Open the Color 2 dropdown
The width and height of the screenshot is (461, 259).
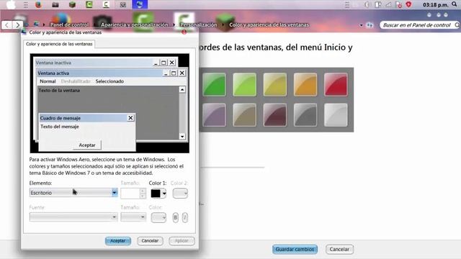[180, 194]
